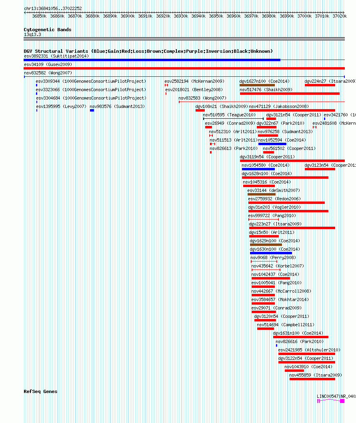
Task: Open esv29071 (Conrad2009) variant
Action: pos(276,308)
